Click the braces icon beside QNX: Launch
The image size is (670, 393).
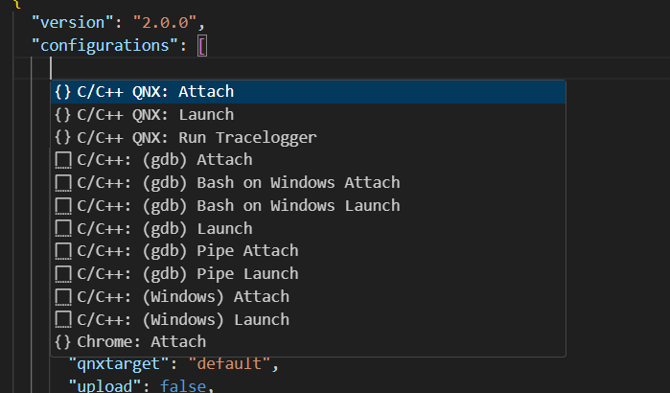point(63,115)
